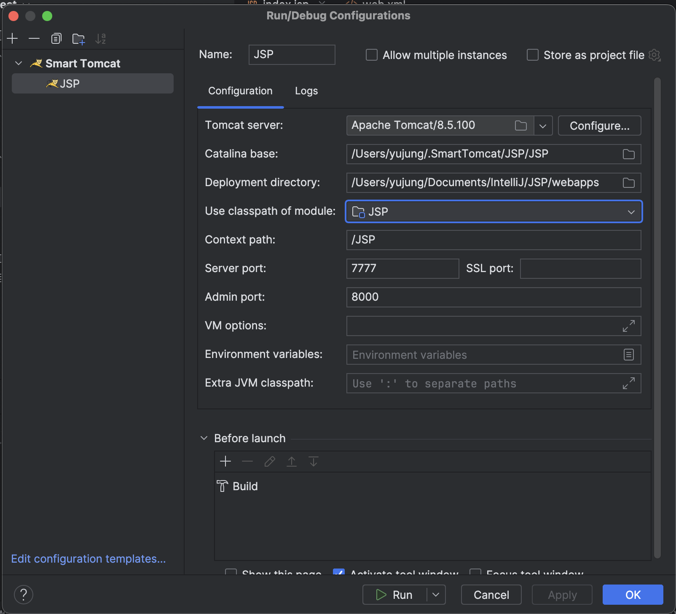Switch to the Logs tab
676x614 pixels.
[306, 91]
